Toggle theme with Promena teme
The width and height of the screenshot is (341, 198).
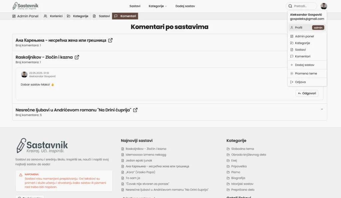[x=306, y=74]
